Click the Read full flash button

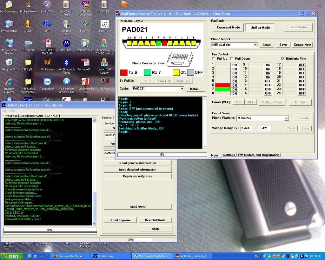click(155, 220)
